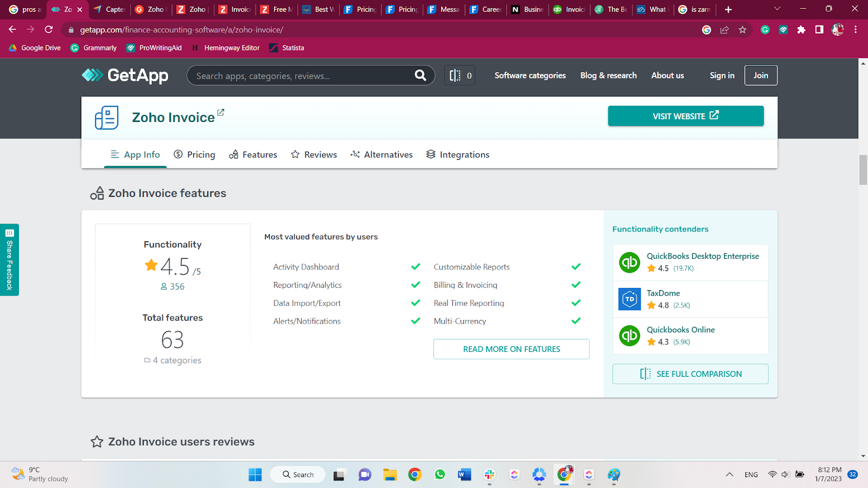View site information via the lock icon
868x488 pixels.
click(71, 30)
